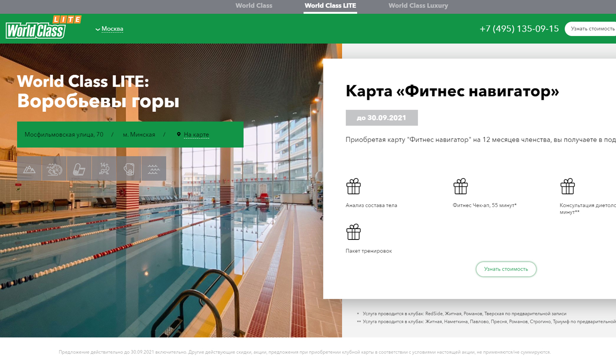Click the map pin icon beside На карте
Screen dimensions: 616x356
point(179,135)
